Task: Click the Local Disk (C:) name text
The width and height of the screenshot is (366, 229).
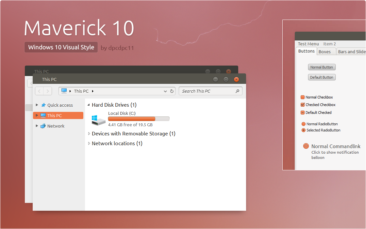Action: pos(122,113)
